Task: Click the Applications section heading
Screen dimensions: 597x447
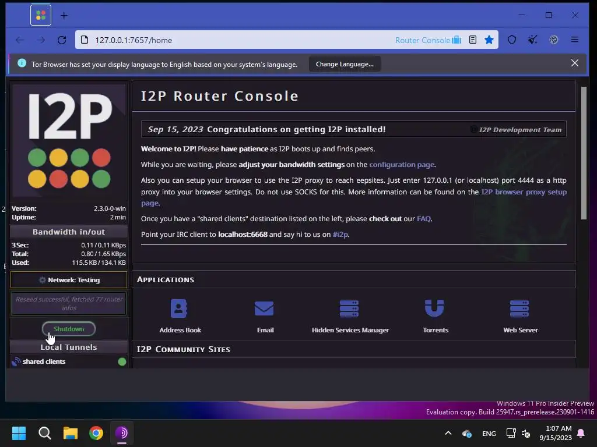Action: [x=165, y=279]
